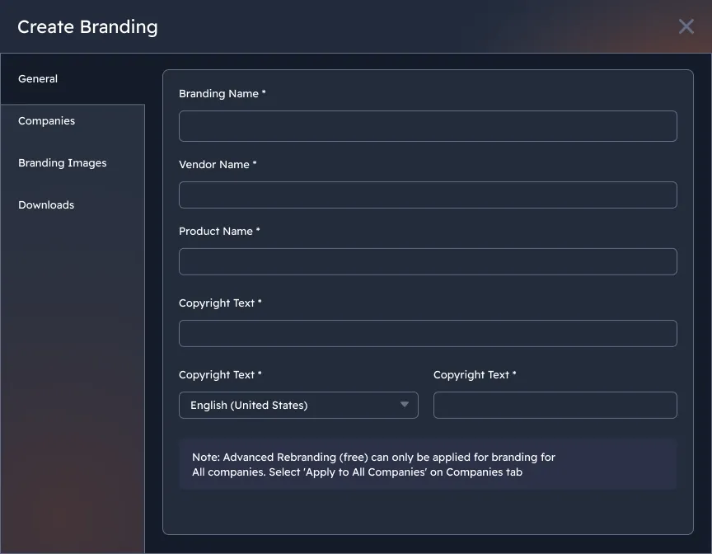Screen dimensions: 712x554
Task: Go to the Branding Images tab
Action: pyautogui.click(x=63, y=163)
